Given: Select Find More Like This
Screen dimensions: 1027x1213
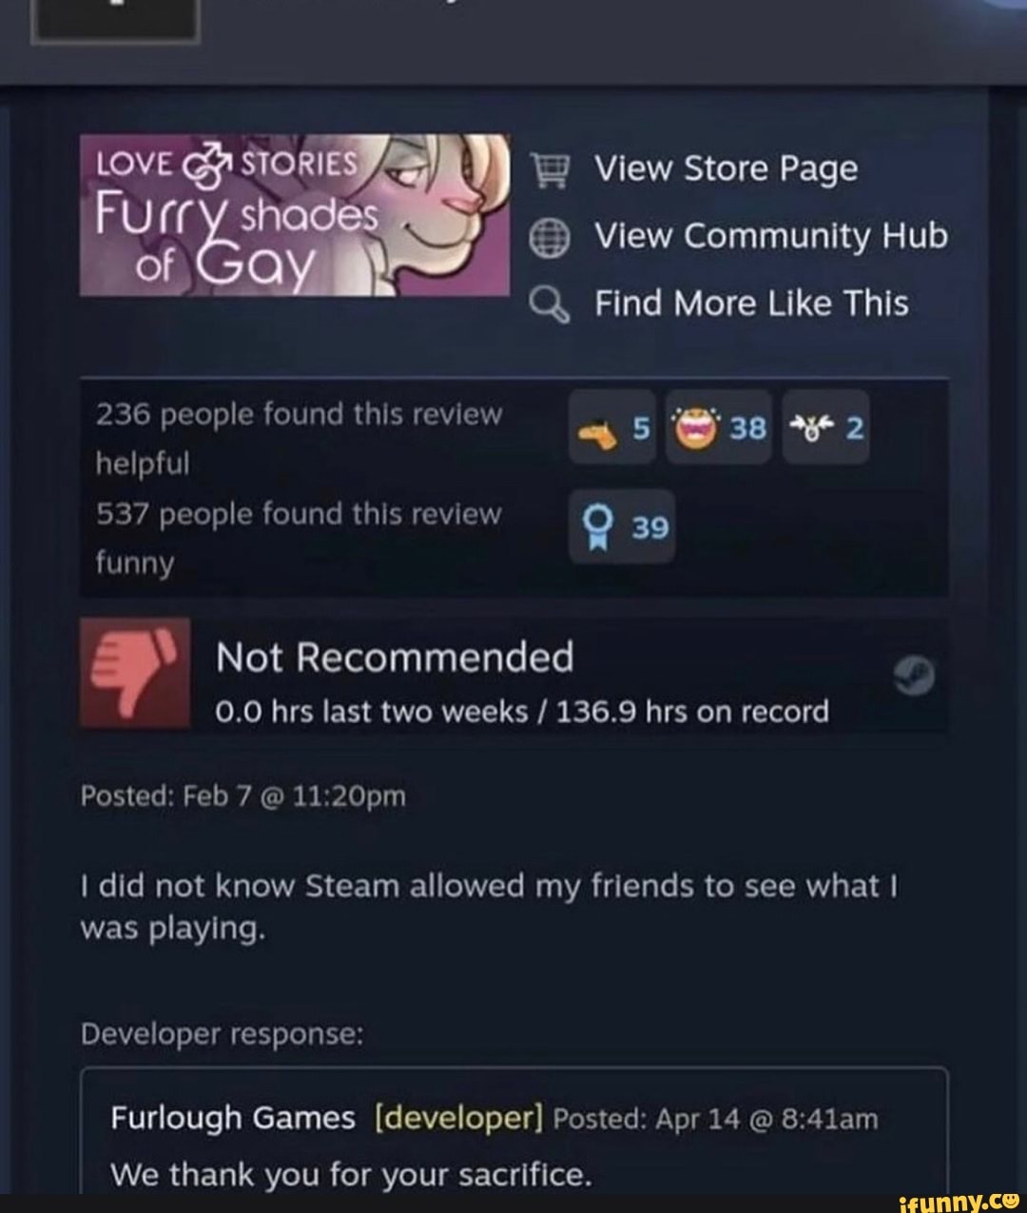Looking at the screenshot, I should tap(751, 304).
